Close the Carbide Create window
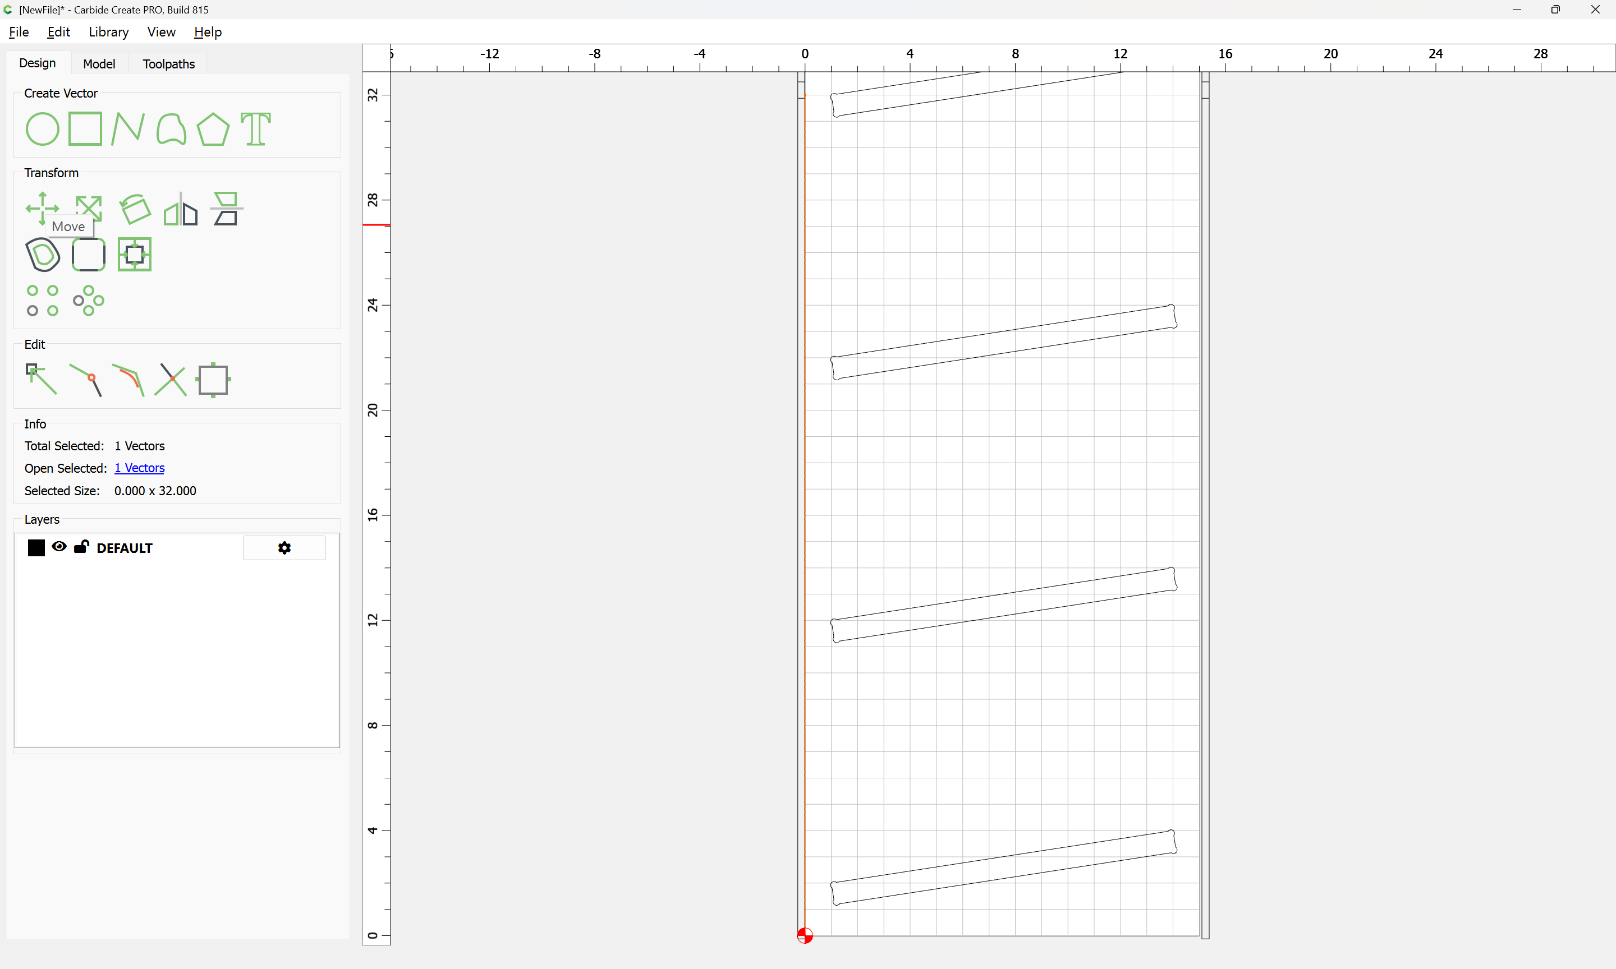The image size is (1616, 969). tap(1595, 10)
